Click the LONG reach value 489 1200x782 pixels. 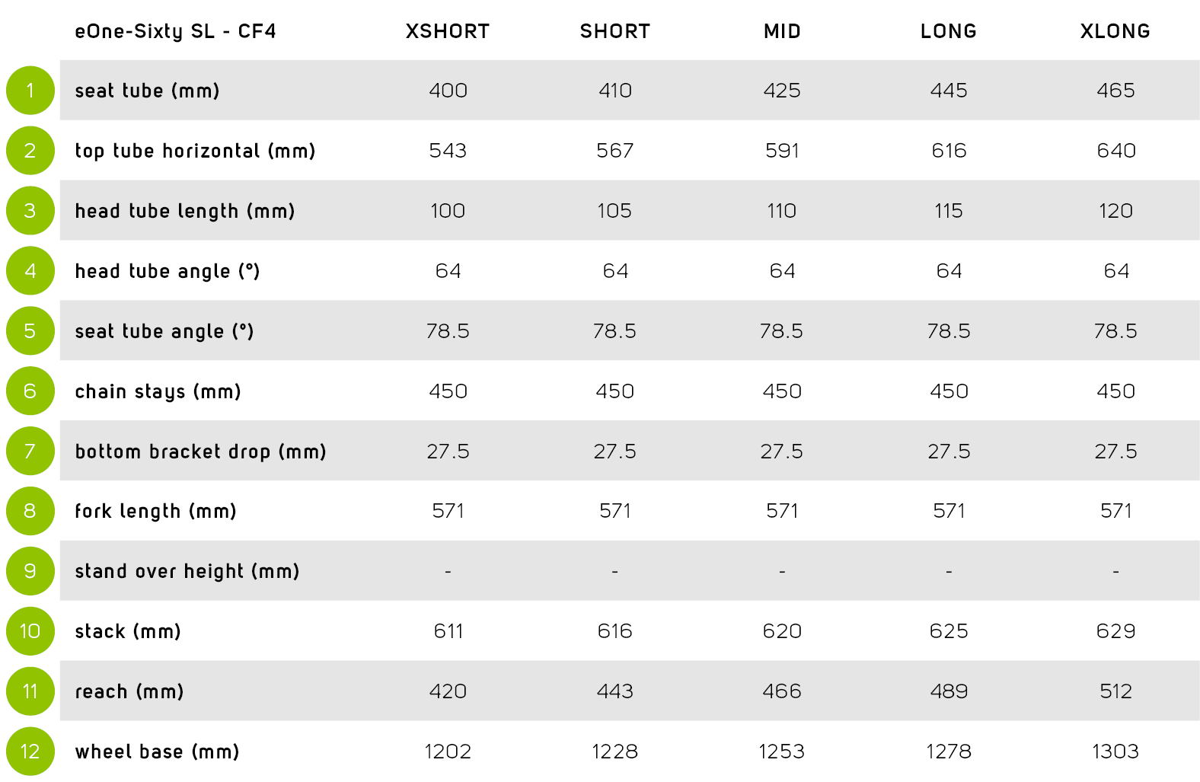point(949,691)
